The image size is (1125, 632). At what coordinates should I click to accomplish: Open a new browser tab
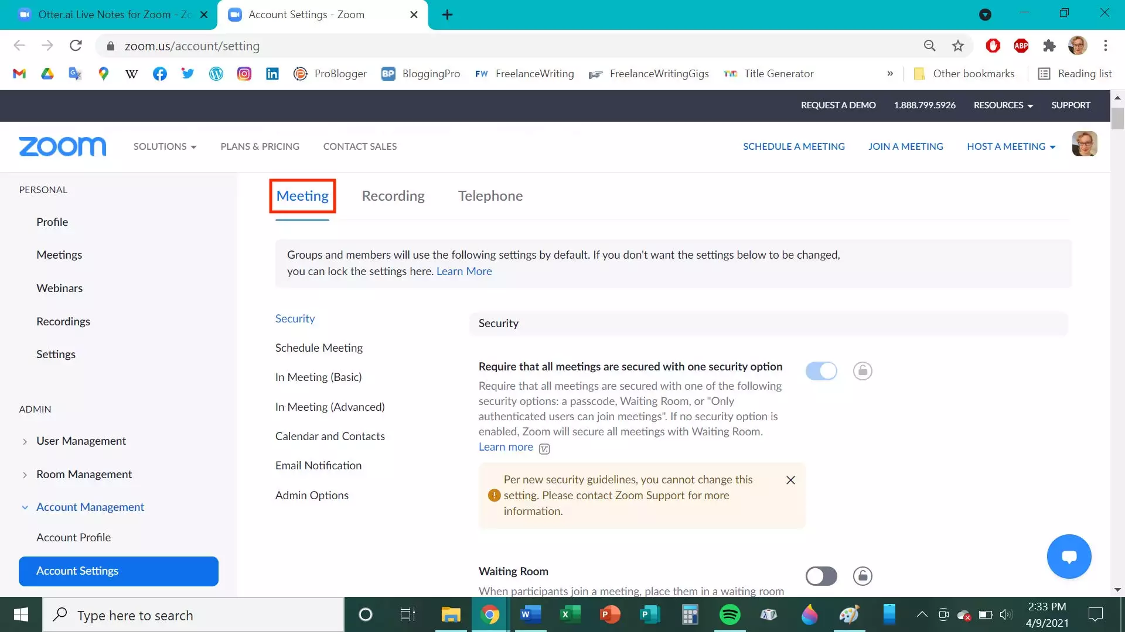click(447, 15)
